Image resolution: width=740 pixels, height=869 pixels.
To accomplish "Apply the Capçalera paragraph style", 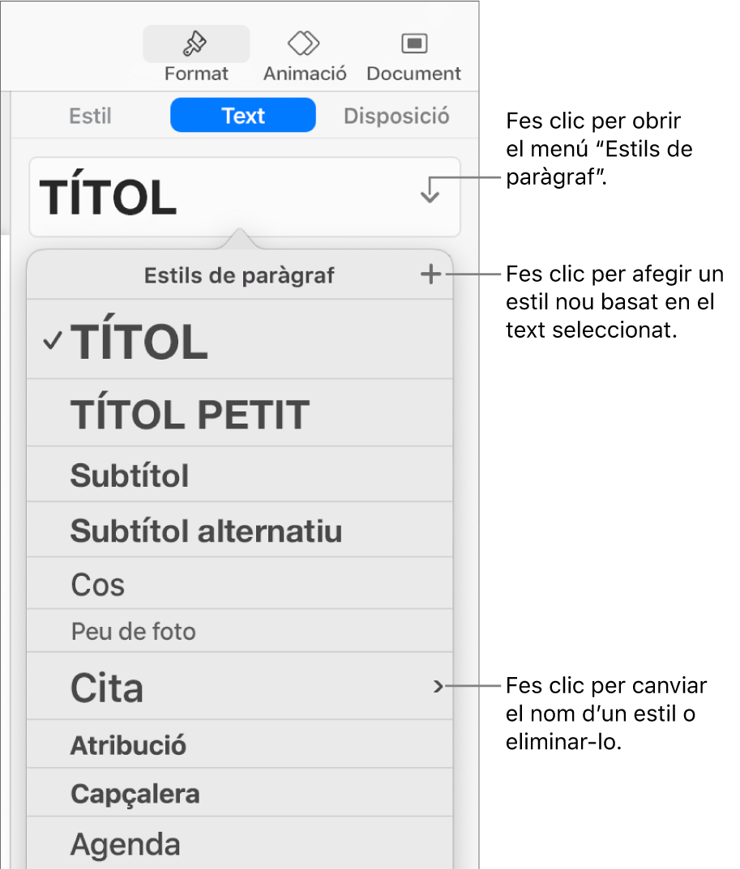I will [135, 794].
